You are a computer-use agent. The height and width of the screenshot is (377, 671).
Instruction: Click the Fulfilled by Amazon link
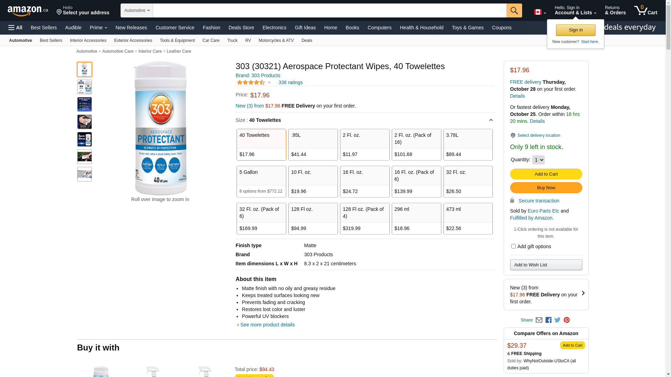pos(531,218)
